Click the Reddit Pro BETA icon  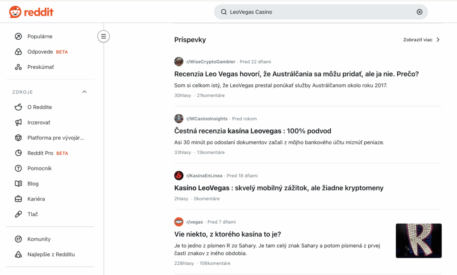(18, 153)
